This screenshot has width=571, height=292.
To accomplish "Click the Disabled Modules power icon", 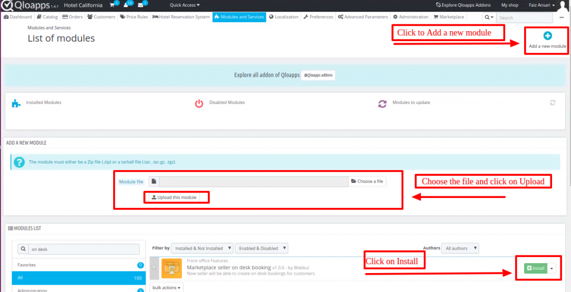I will 199,103.
